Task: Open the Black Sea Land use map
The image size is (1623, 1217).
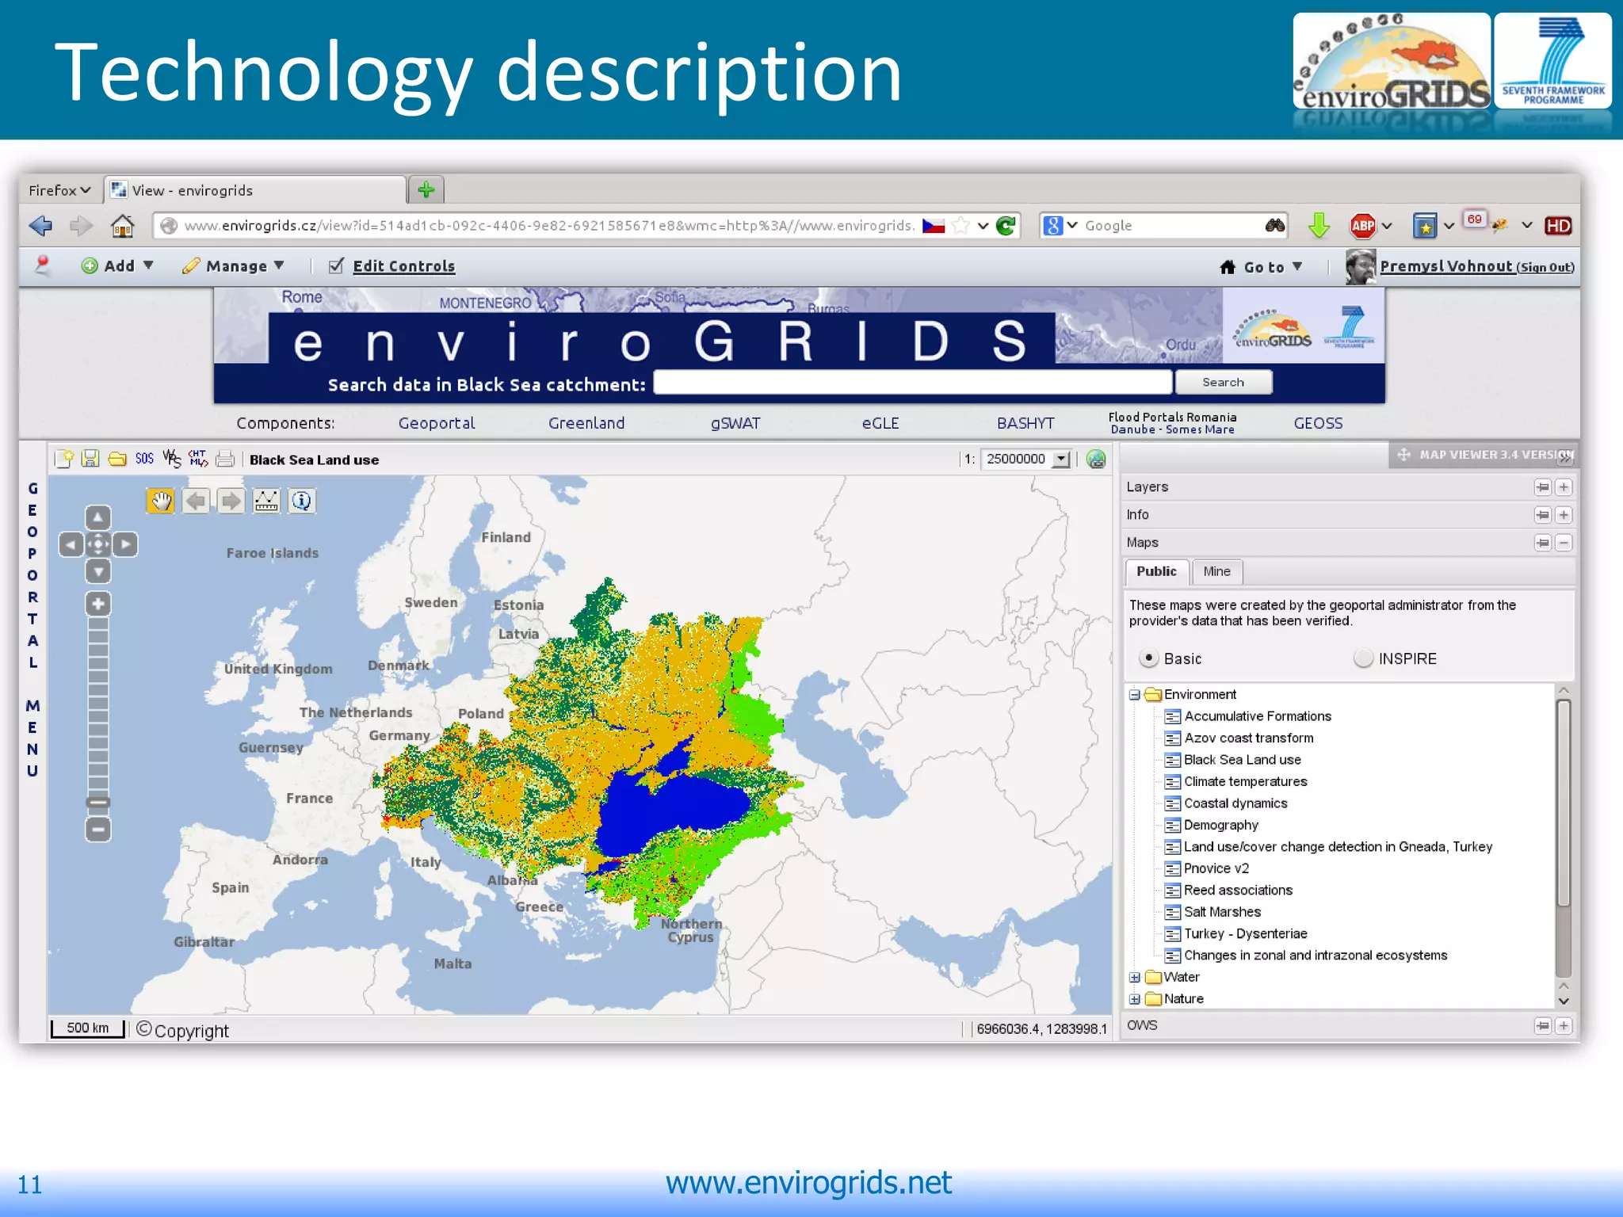Action: [1243, 760]
